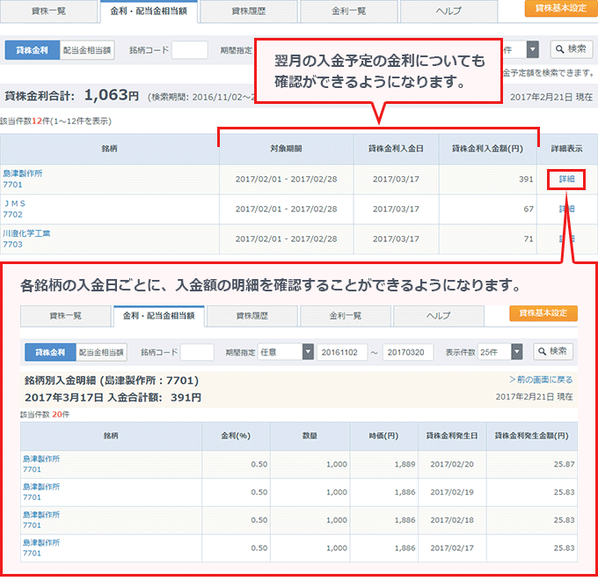Toggle to 配当金相当額 view in the upper panel
This screenshot has height=581, width=598.
tap(87, 50)
